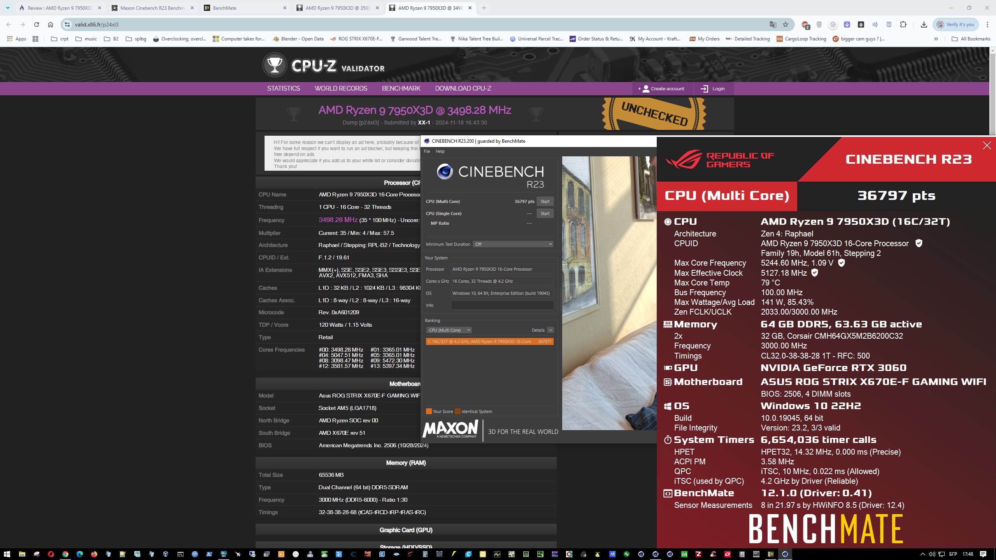Viewport: 996px width, 560px height.
Task: Open the All Bookmarks folder
Action: 971,39
